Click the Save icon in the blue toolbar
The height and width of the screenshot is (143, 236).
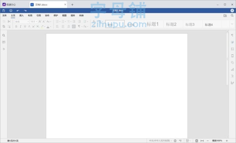point(4,11)
